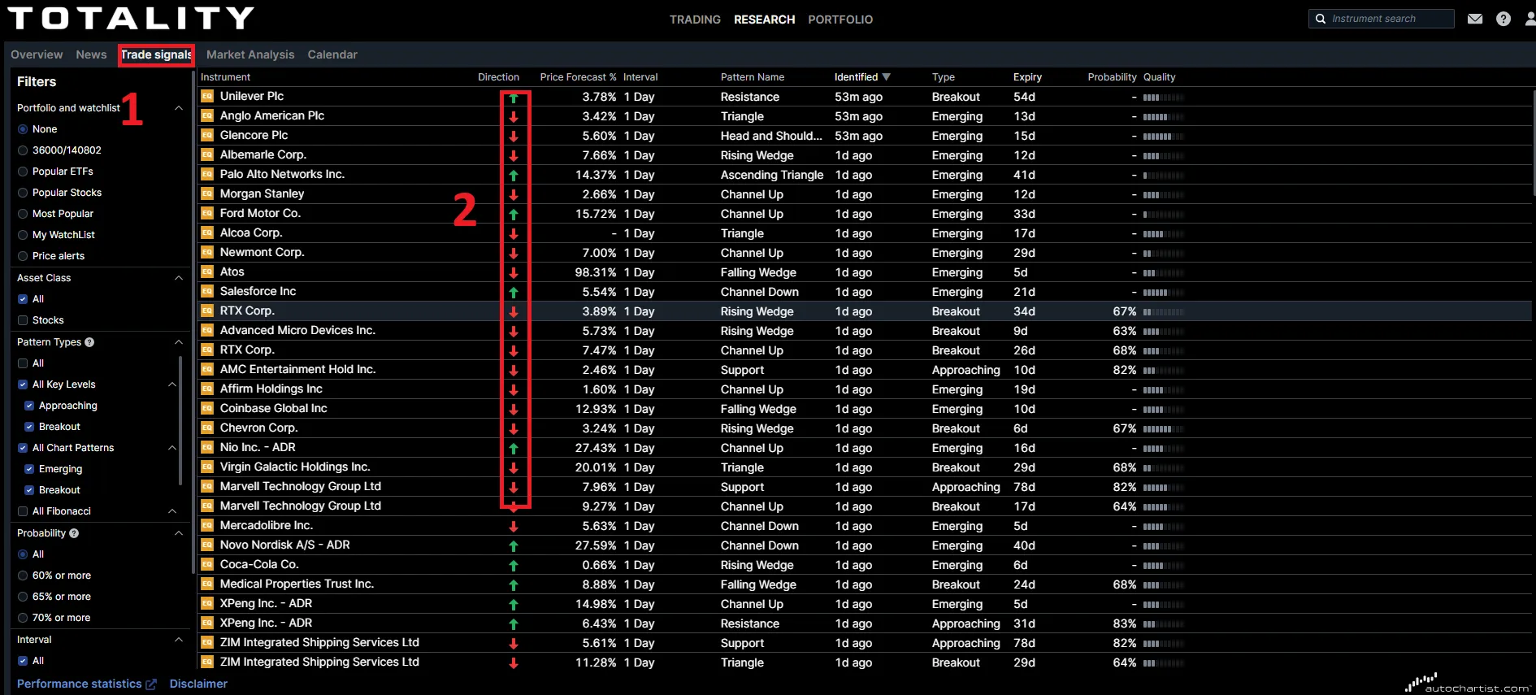Click the Glencore Plc instrument icon

pos(207,135)
